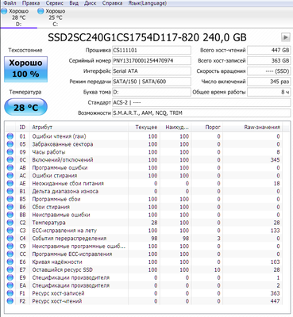The image size is (293, 317).
Task: Select the status orb for disk D:
Action: coord(4,11)
